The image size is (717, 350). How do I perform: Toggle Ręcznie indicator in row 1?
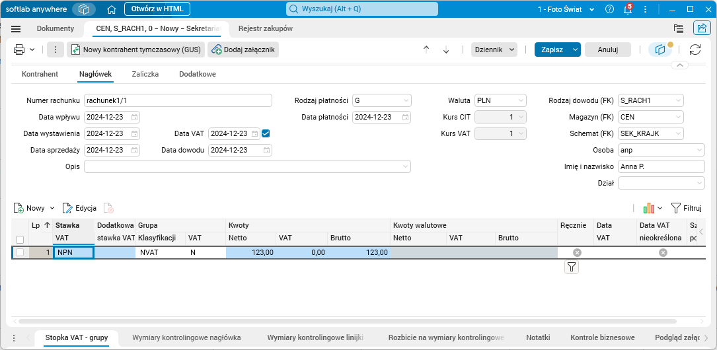(x=577, y=253)
